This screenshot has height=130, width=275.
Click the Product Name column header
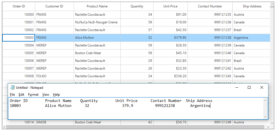tap(97, 6)
